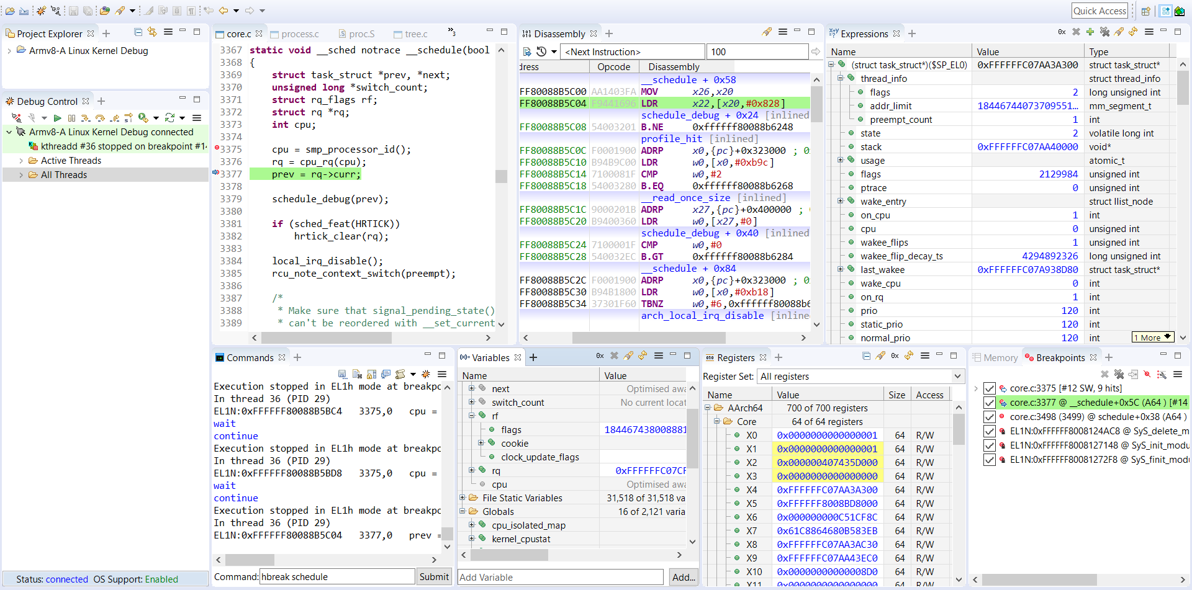
Task: Uncheck the breakpoint at core.c:3498
Action: pyautogui.click(x=989, y=417)
